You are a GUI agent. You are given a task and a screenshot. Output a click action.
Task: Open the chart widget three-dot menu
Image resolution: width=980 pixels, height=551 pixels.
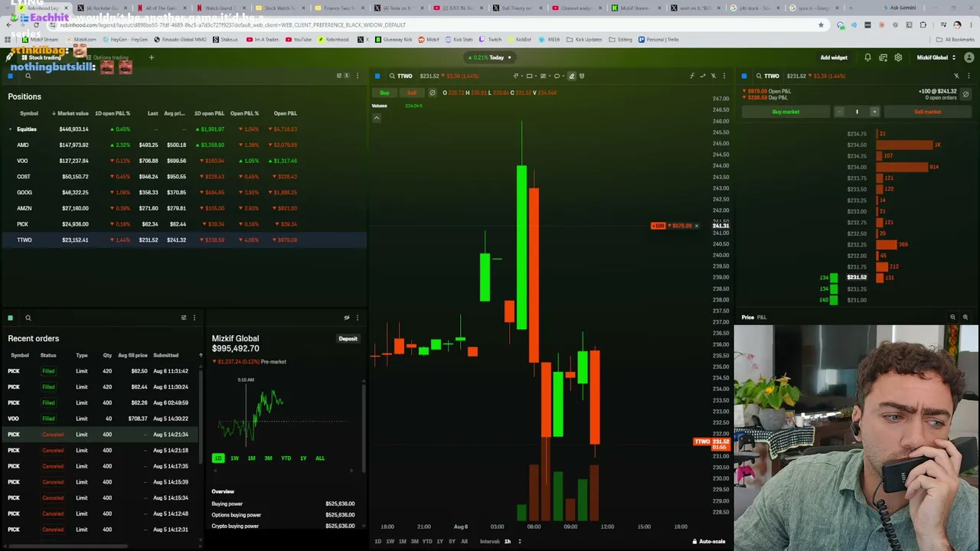pyautogui.click(x=724, y=76)
